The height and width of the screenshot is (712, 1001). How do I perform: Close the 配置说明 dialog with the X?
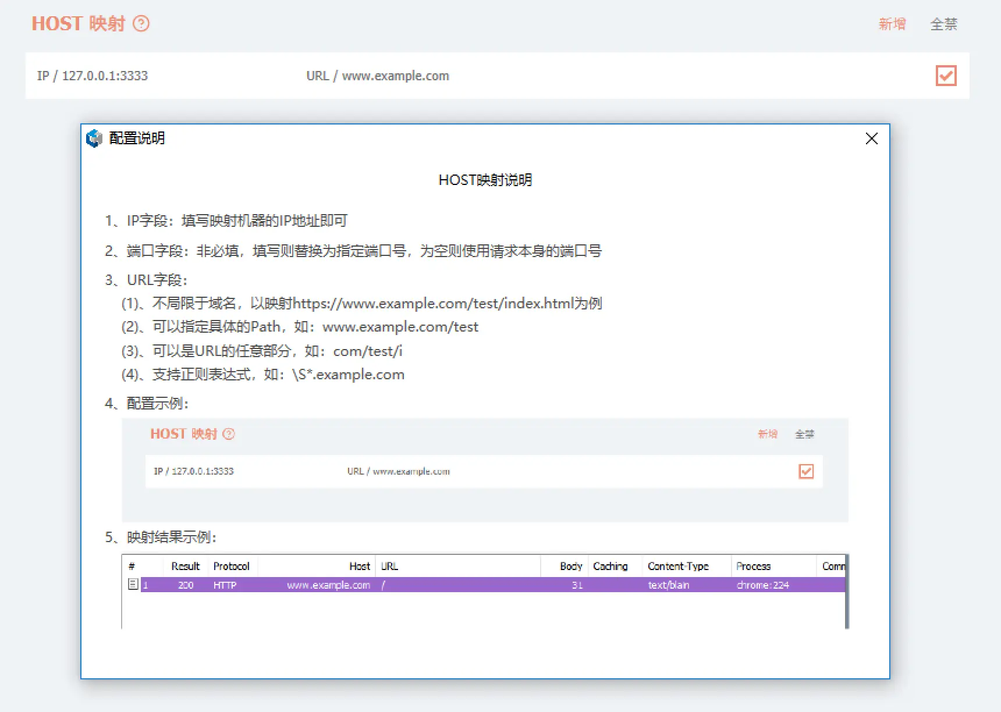click(871, 138)
